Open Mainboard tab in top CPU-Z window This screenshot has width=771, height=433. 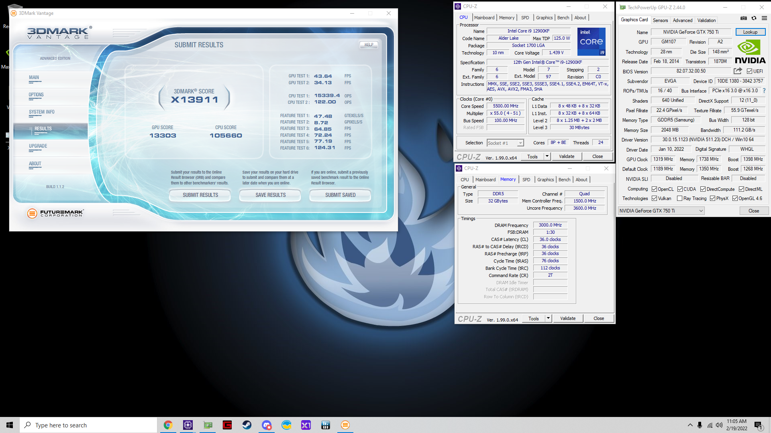tap(484, 18)
